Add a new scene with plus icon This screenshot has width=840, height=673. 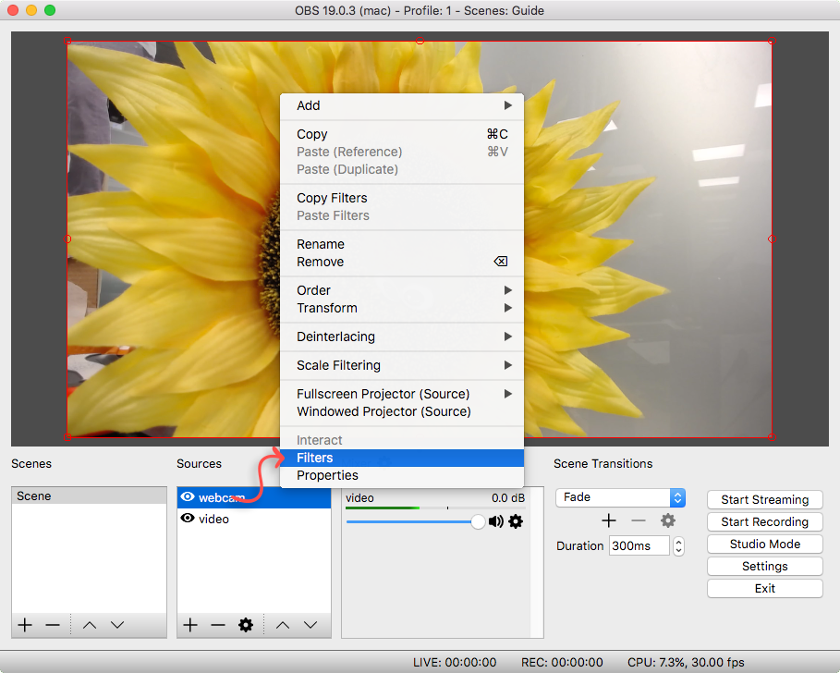click(x=25, y=625)
